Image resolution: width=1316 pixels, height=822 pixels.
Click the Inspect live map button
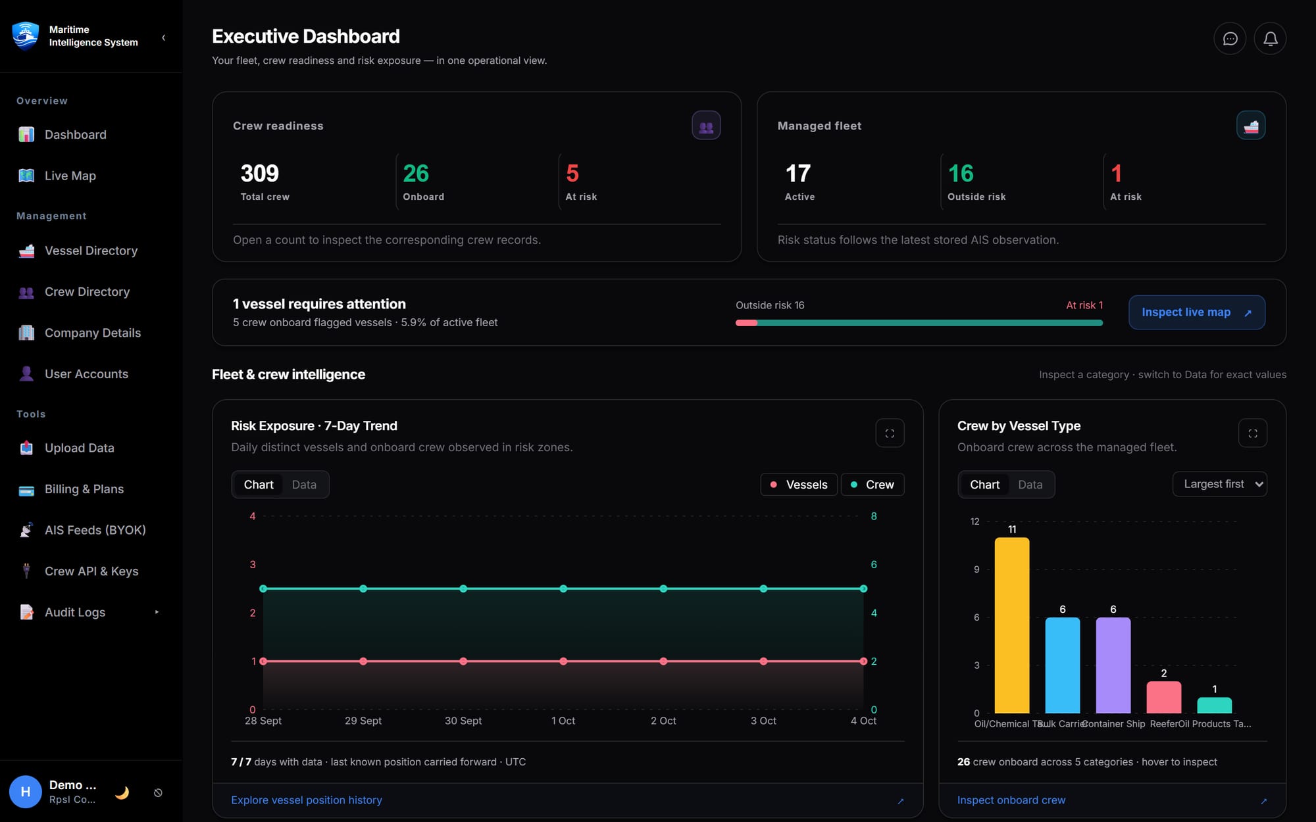click(x=1197, y=312)
